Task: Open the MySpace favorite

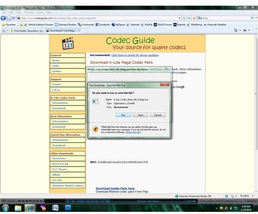Action: [118, 24]
